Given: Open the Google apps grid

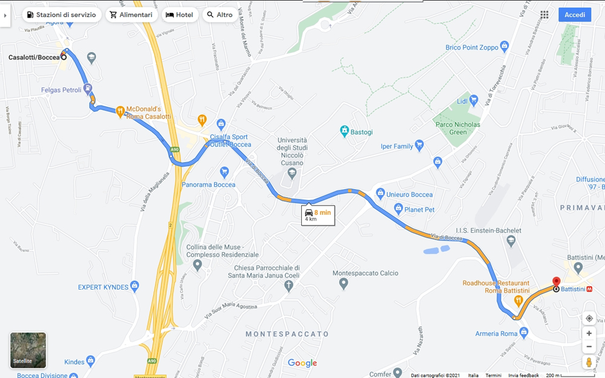Looking at the screenshot, I should point(544,15).
